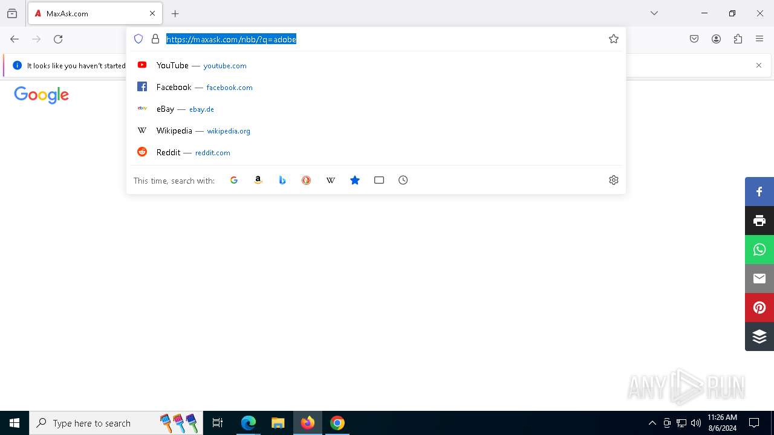Open volume control in tray

pyautogui.click(x=696, y=423)
